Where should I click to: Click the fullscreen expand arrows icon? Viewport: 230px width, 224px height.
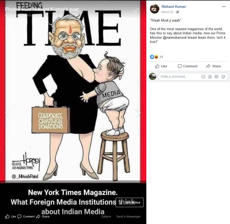136,10
